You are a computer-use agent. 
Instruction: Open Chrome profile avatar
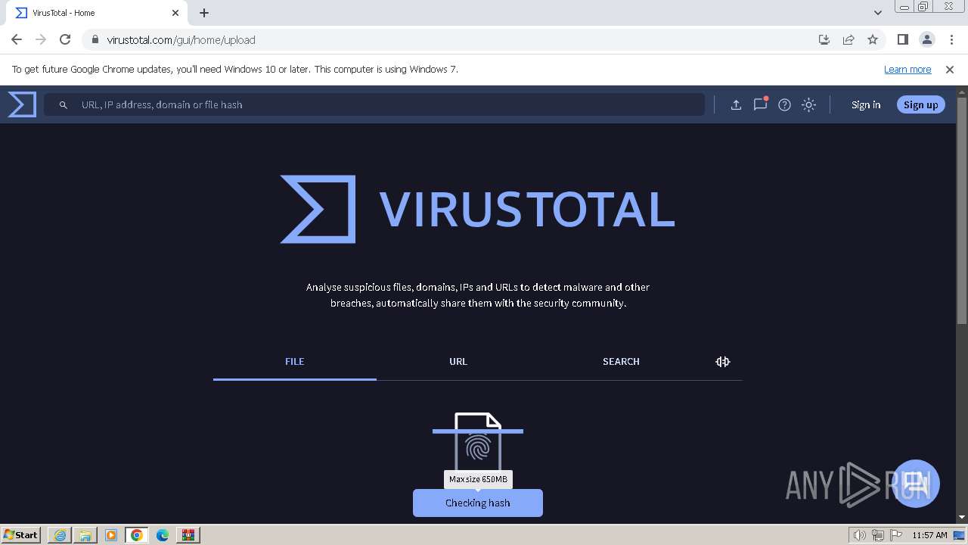pyautogui.click(x=927, y=39)
